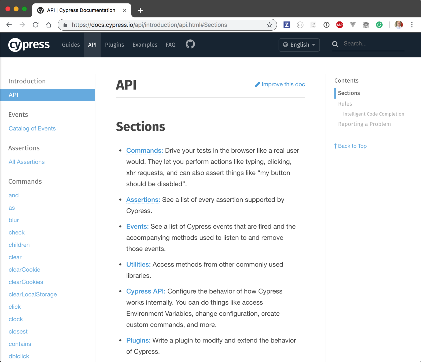Click the 1Password-style circle extension icon
Screen dimensions: 421x362
326,25
